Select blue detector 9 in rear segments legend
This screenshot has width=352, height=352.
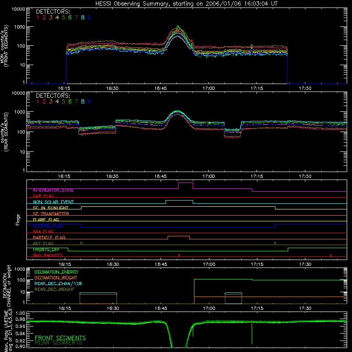pyautogui.click(x=89, y=102)
